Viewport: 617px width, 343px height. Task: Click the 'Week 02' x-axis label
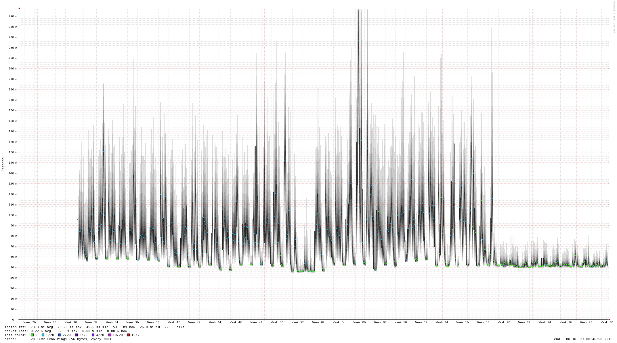(318, 322)
